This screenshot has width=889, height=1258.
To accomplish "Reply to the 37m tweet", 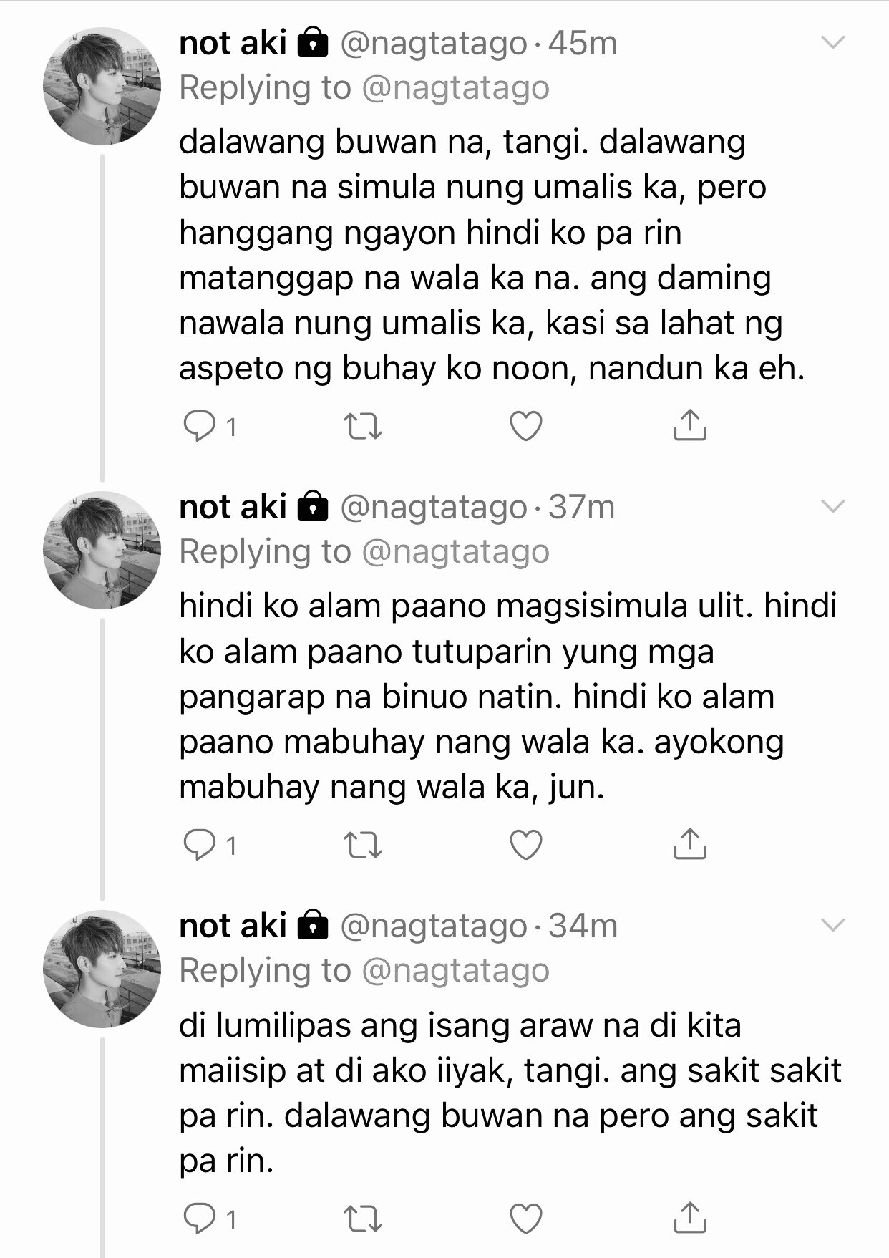I will (x=200, y=846).
